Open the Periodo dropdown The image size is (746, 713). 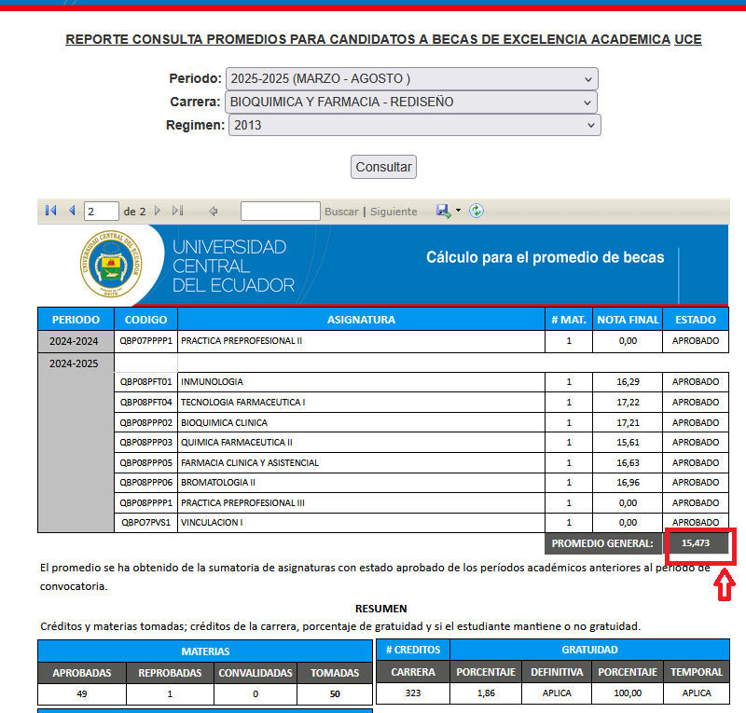[411, 78]
